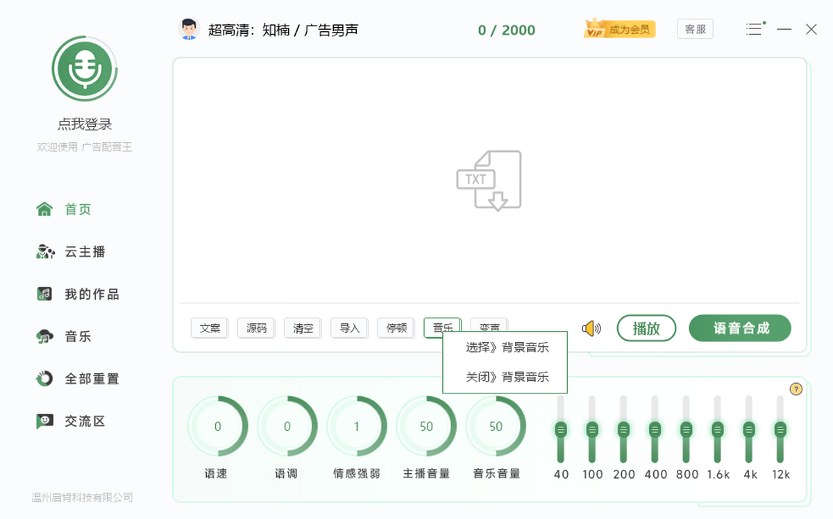Click the voice avatar 知楠 selector

pos(188,29)
